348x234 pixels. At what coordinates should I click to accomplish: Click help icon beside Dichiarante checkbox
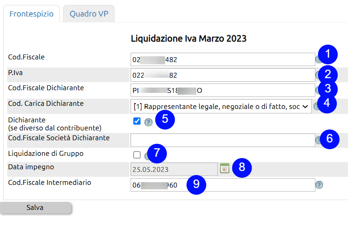coord(148,122)
